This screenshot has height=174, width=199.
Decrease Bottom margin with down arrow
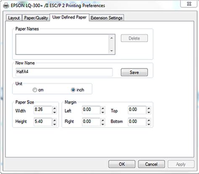tap(149, 124)
